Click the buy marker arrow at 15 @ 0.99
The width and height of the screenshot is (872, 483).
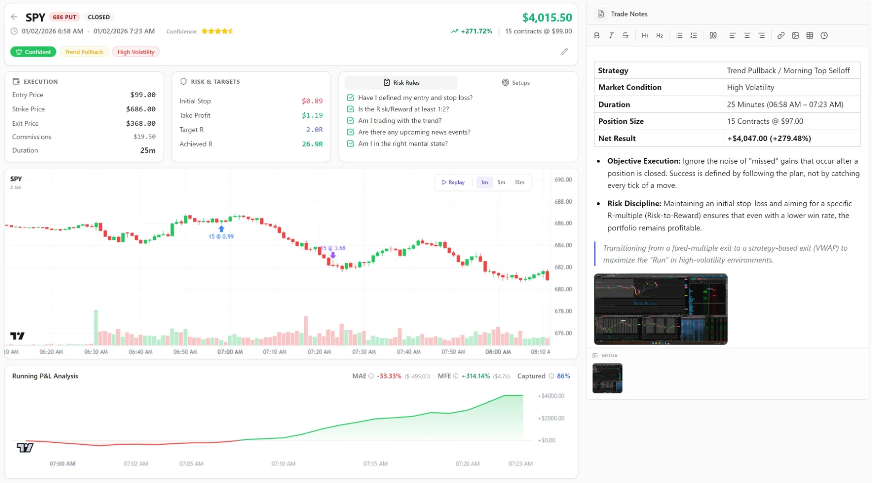point(221,229)
